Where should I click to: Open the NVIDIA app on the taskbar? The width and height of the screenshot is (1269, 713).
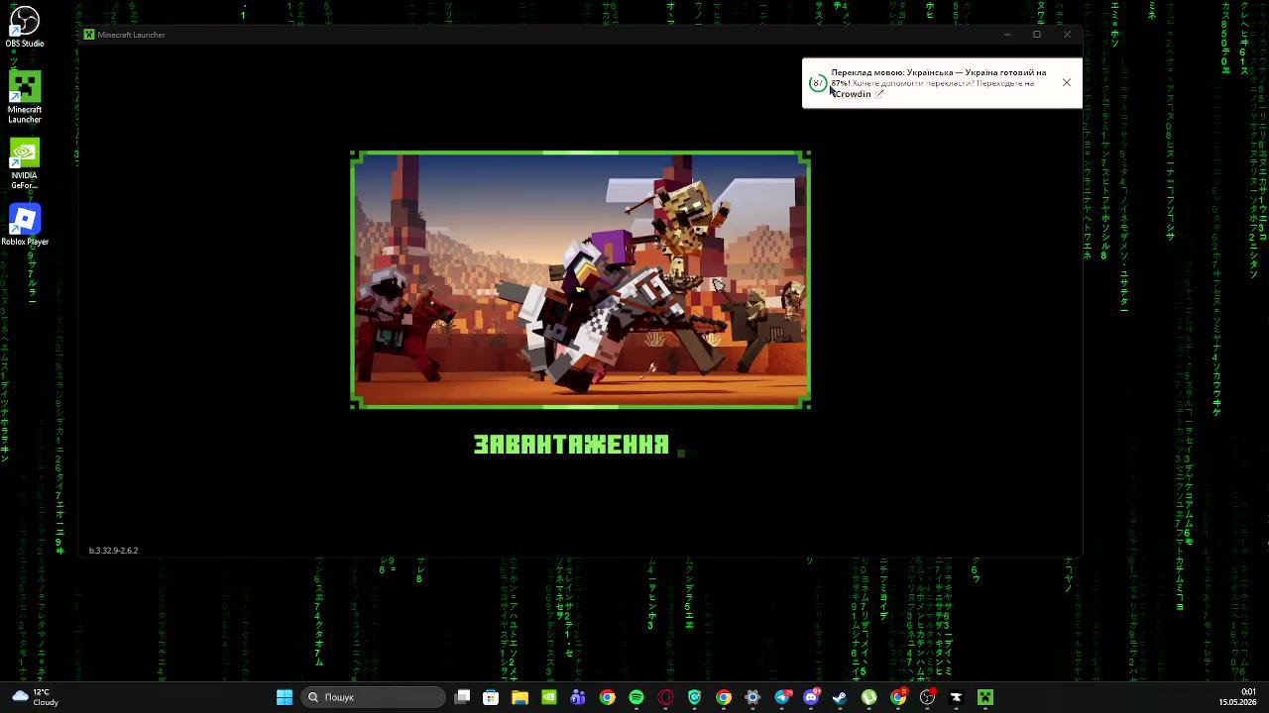[549, 697]
